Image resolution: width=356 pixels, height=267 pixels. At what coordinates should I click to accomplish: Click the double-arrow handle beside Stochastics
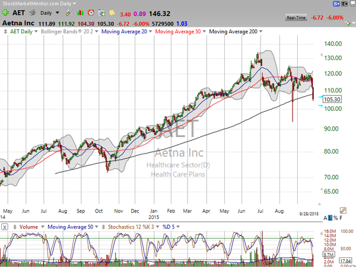point(103,227)
